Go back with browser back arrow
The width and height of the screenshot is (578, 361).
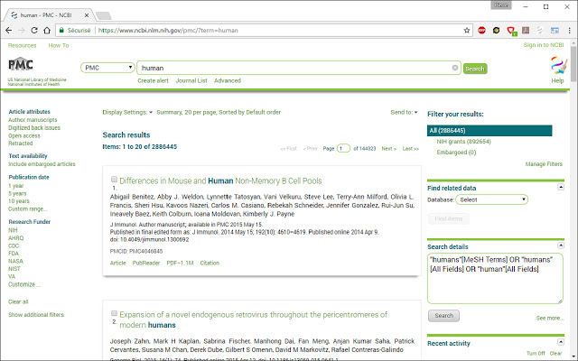coord(8,31)
